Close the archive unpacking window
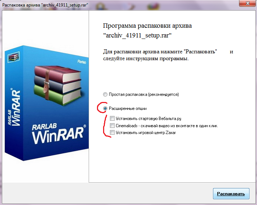 [248, 3]
